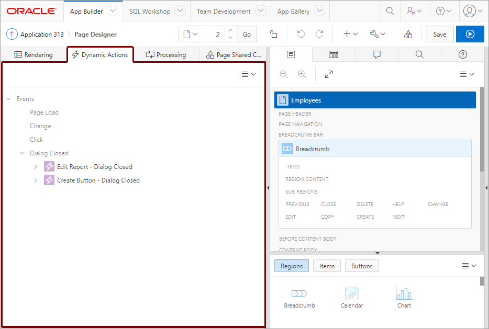Collapse the Dialog Closed node
The width and height of the screenshot is (489, 329).
pos(22,153)
